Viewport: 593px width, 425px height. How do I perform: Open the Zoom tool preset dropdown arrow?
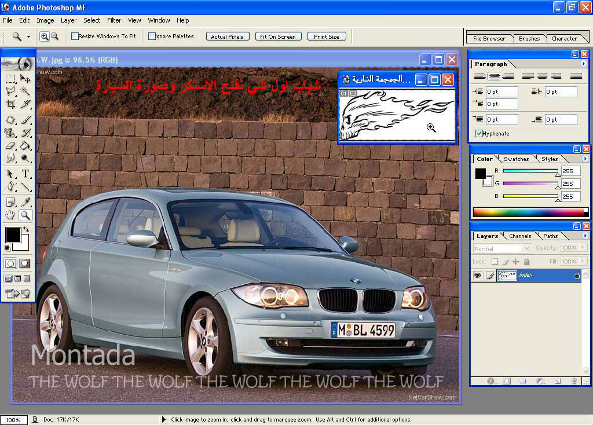click(x=28, y=36)
